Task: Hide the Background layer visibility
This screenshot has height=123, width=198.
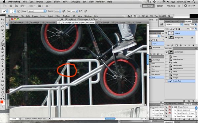Action: click(166, 38)
